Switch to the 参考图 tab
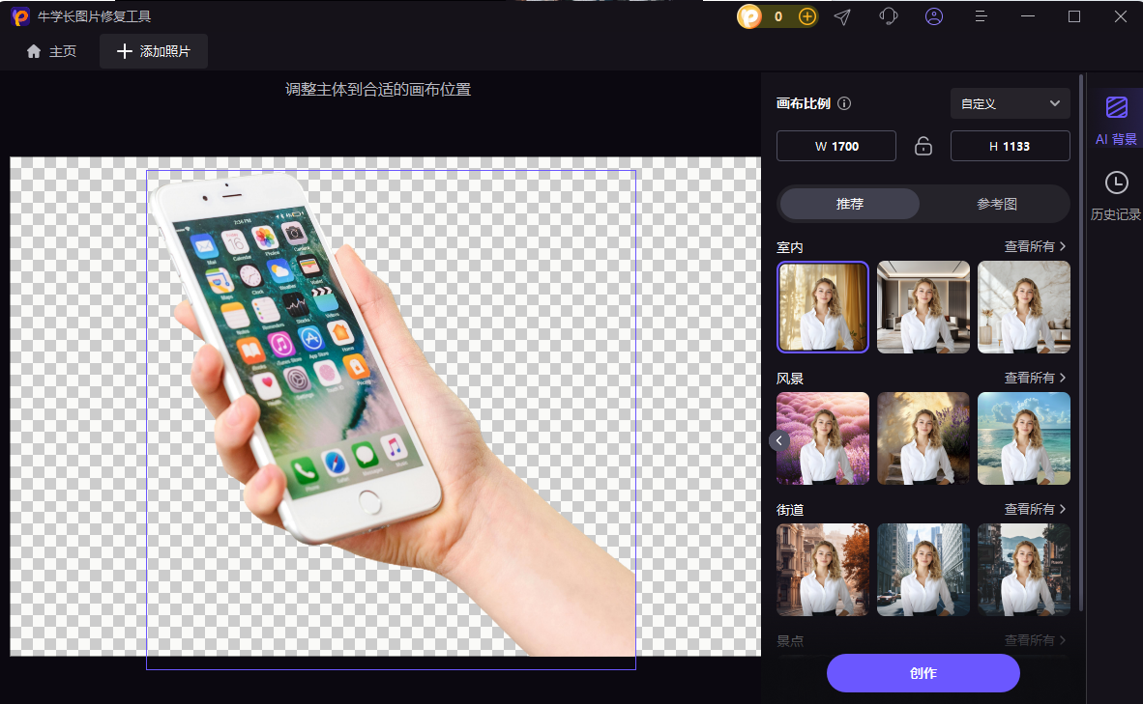Screen dimensions: 1143x704 pos(996,204)
